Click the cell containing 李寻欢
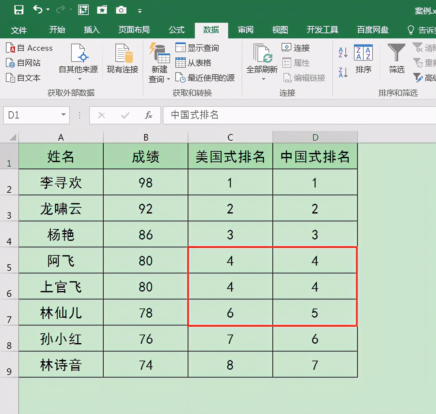436x414 pixels. (61, 182)
